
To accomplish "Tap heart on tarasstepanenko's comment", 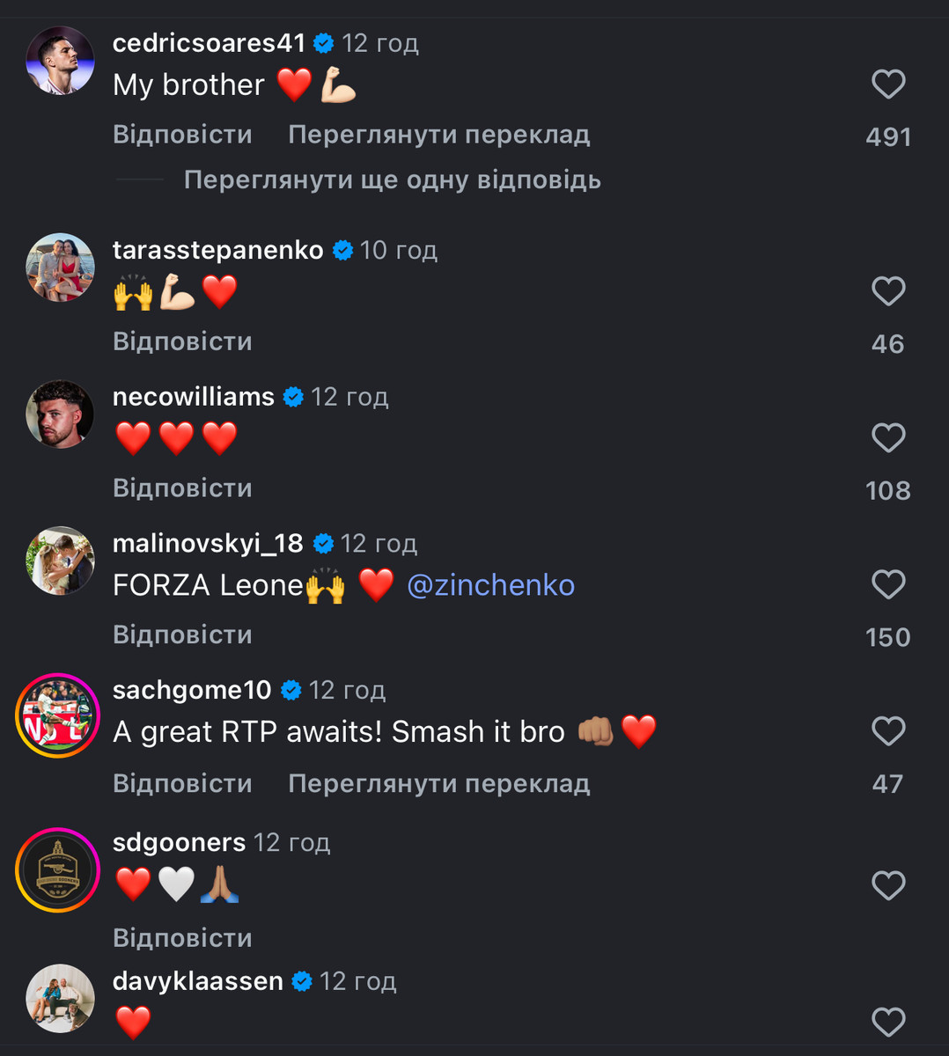I will tap(888, 291).
